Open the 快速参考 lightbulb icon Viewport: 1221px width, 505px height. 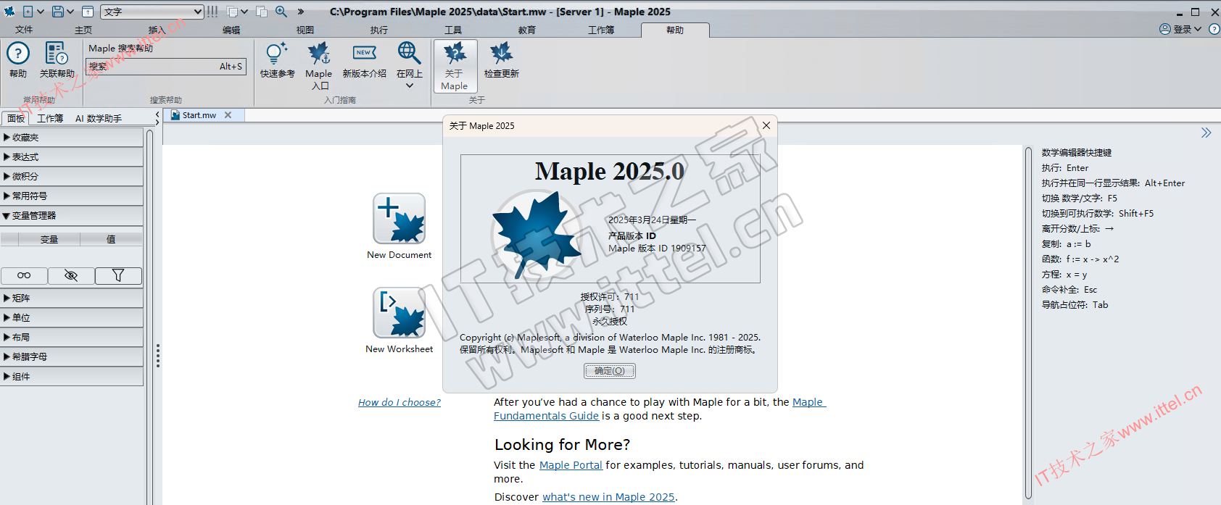click(x=277, y=53)
